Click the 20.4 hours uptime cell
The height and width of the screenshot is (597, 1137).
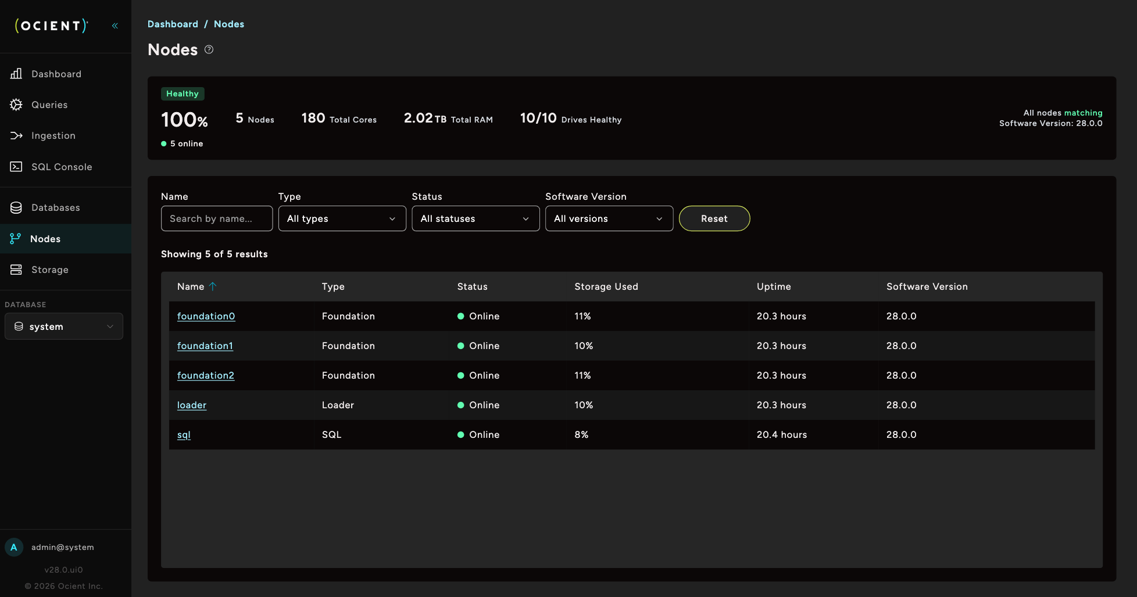pyautogui.click(x=782, y=434)
